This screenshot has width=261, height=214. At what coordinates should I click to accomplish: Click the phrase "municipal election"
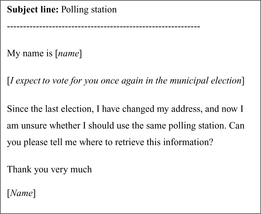click(x=205, y=81)
